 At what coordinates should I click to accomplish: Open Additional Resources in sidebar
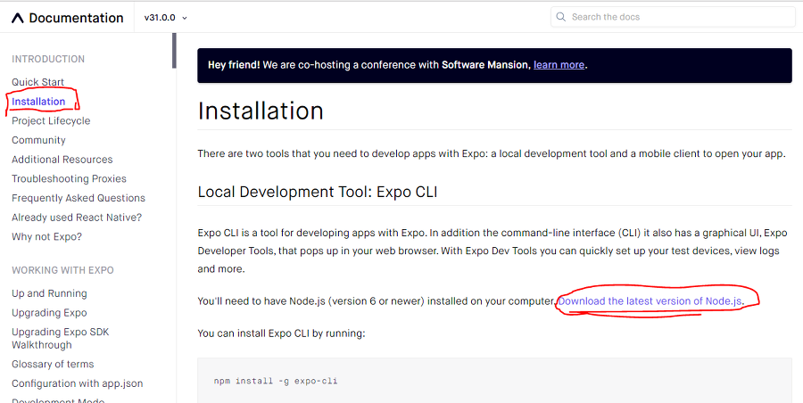(62, 160)
